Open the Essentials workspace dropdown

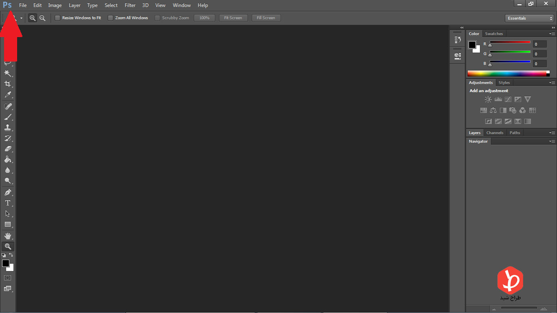coord(529,18)
